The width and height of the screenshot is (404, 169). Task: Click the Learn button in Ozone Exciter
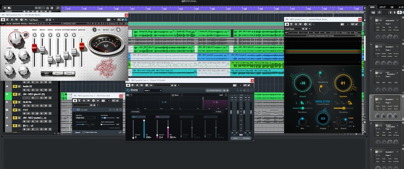(221, 95)
